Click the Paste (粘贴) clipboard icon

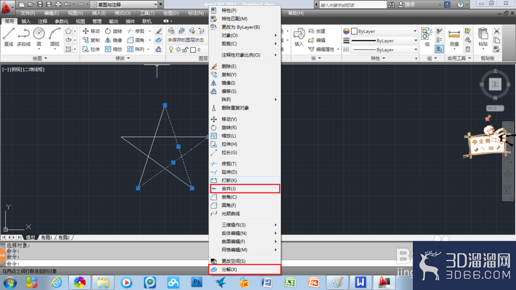[x=483, y=37]
